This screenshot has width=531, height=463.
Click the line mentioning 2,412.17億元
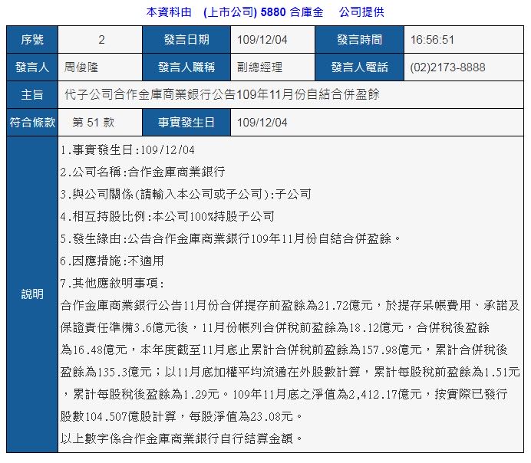(284, 394)
